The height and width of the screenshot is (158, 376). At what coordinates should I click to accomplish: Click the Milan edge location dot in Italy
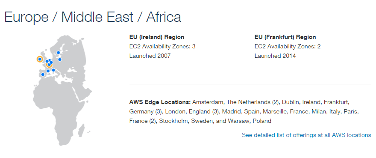click(x=53, y=70)
